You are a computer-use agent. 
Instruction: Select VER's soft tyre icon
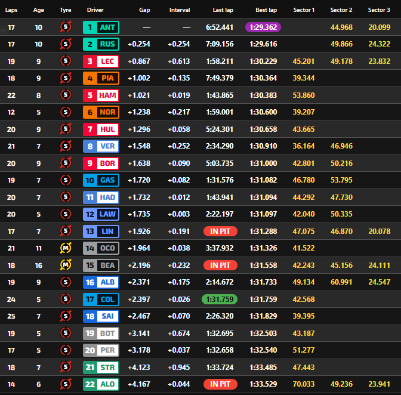pyautogui.click(x=66, y=146)
